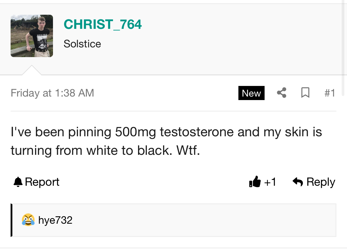Click the Reply arrow icon

coord(298,182)
